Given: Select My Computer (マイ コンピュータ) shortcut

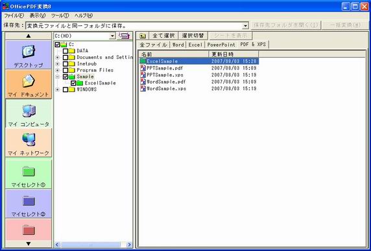Looking at the screenshot, I should [x=29, y=114].
